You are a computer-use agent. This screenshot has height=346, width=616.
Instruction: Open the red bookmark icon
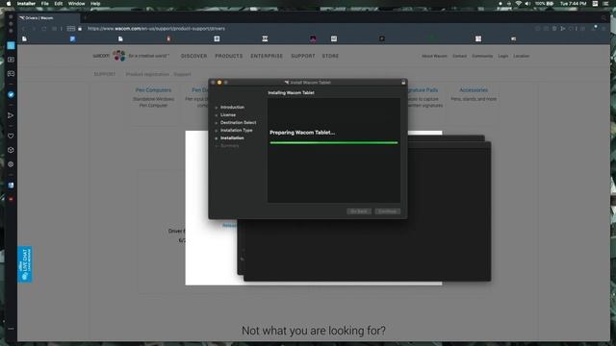pos(168,38)
